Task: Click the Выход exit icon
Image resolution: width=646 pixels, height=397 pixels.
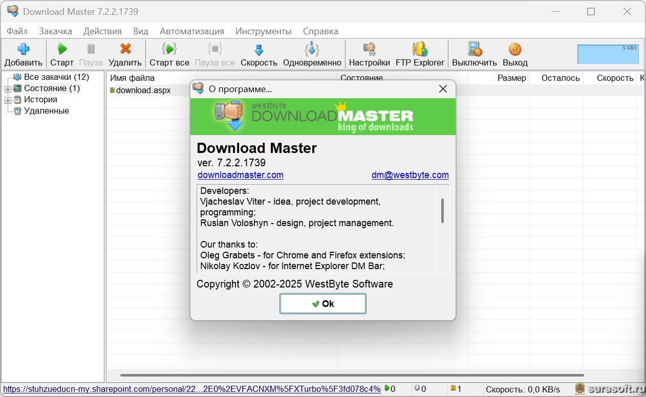Action: [x=514, y=50]
